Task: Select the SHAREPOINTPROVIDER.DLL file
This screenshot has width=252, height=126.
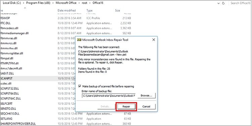Action: pyautogui.click(x=18, y=124)
